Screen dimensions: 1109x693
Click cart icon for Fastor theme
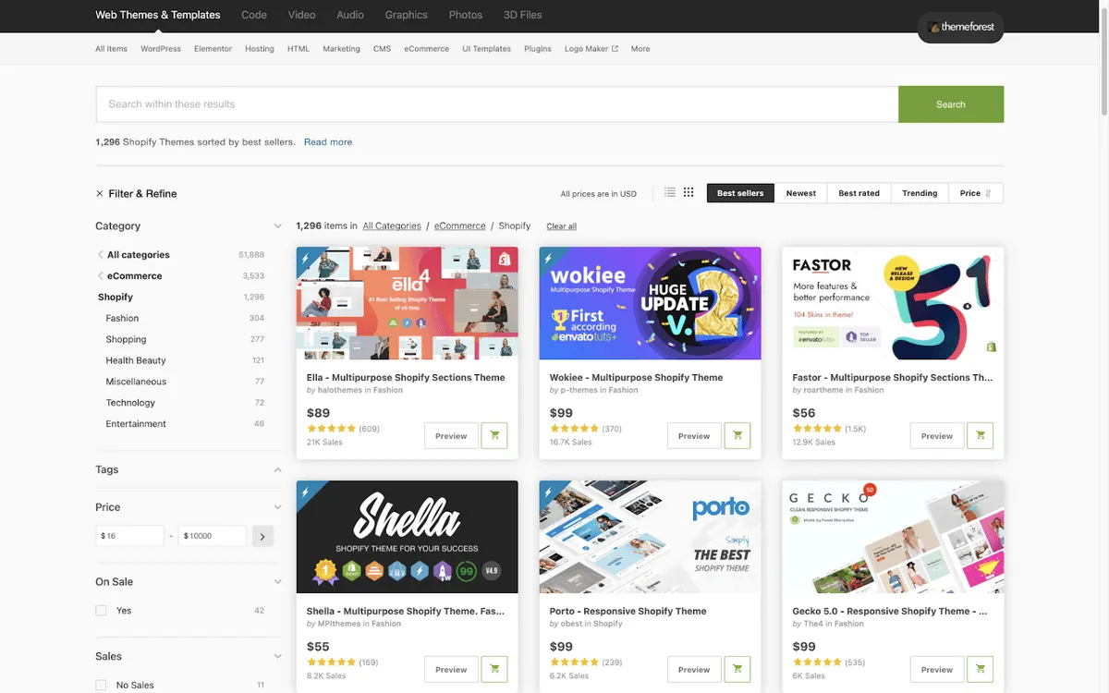980,436
